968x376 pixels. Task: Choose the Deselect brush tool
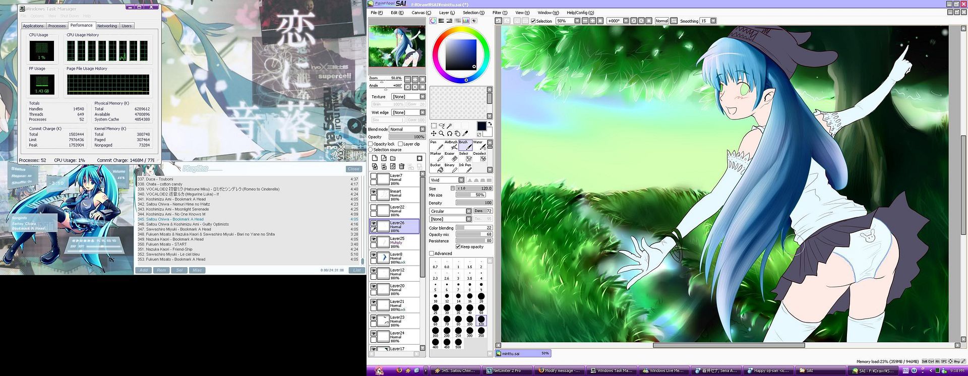tap(479, 156)
